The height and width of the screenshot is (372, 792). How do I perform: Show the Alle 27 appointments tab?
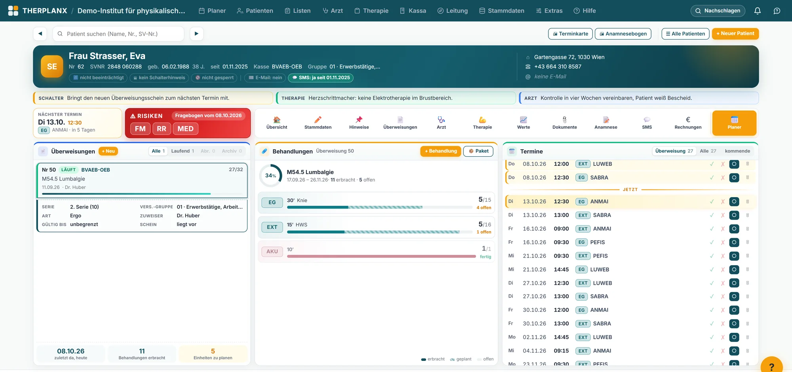pyautogui.click(x=708, y=151)
